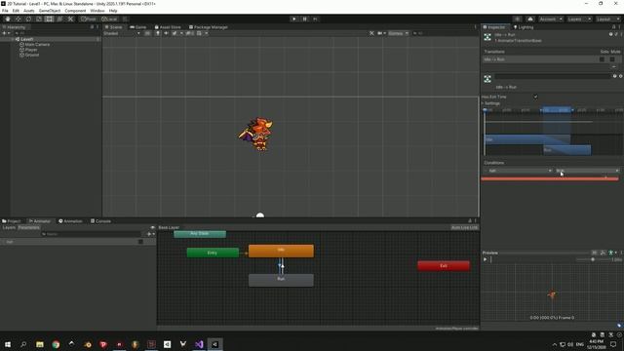This screenshot has width=624, height=351.
Task: Start Play mode with Play button
Action: (x=294, y=19)
